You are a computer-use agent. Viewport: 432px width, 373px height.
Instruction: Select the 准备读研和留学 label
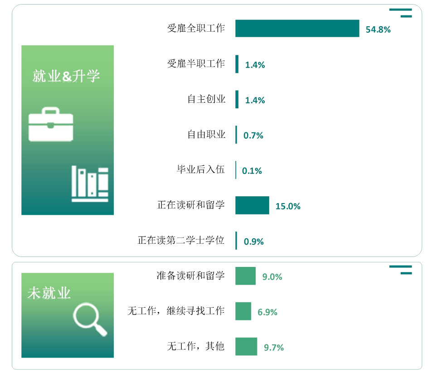[191, 276]
